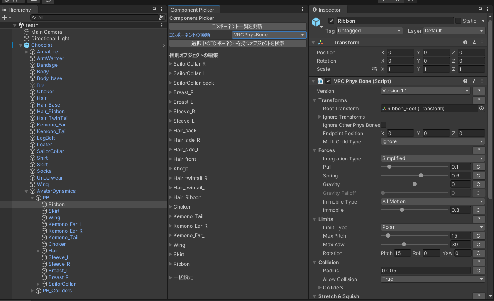
Task: Open the Transform component context menu
Action: [x=482, y=42]
